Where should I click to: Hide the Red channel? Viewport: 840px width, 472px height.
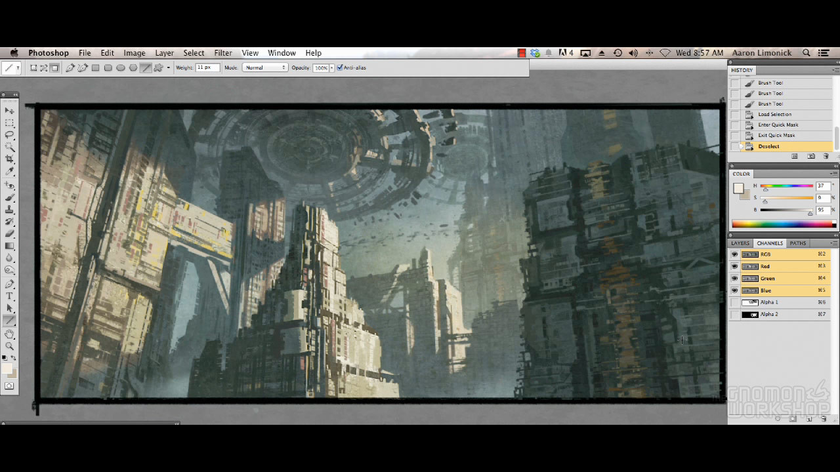coord(734,266)
